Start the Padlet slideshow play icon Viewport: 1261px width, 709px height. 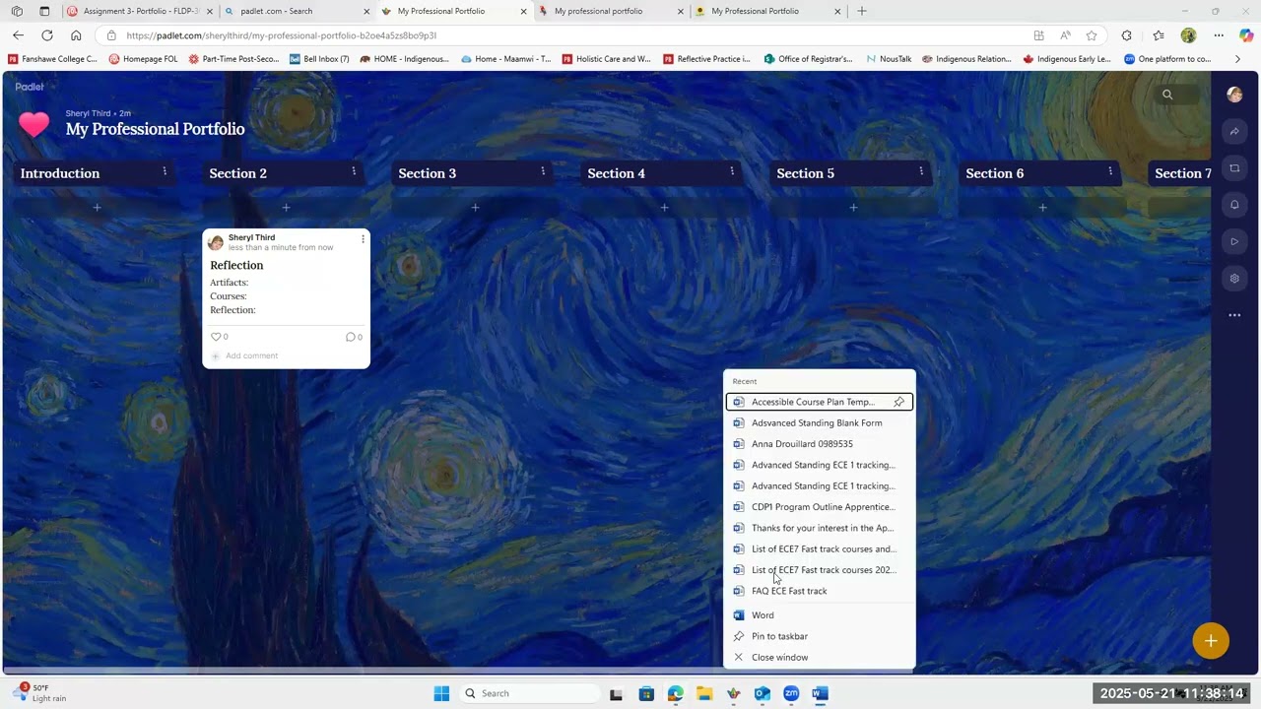pyautogui.click(x=1234, y=241)
